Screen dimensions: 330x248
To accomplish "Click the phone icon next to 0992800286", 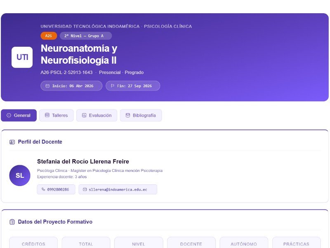I will pos(43,189).
